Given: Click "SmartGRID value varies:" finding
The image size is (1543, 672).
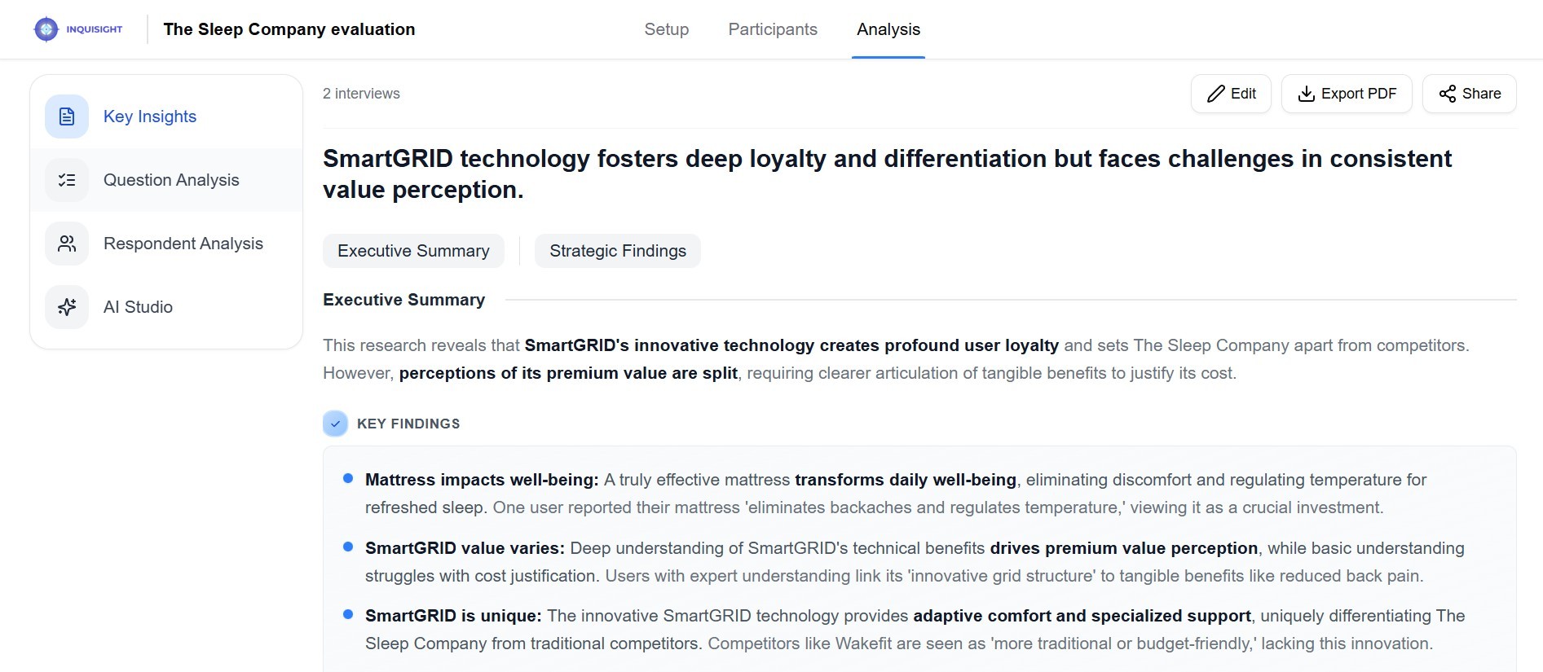Looking at the screenshot, I should pos(465,548).
